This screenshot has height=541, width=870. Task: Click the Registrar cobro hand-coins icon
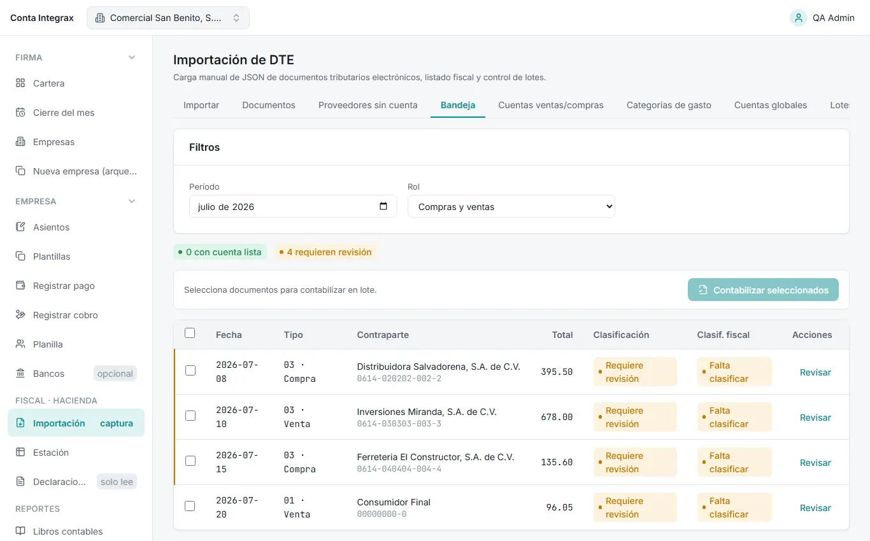pyautogui.click(x=20, y=315)
